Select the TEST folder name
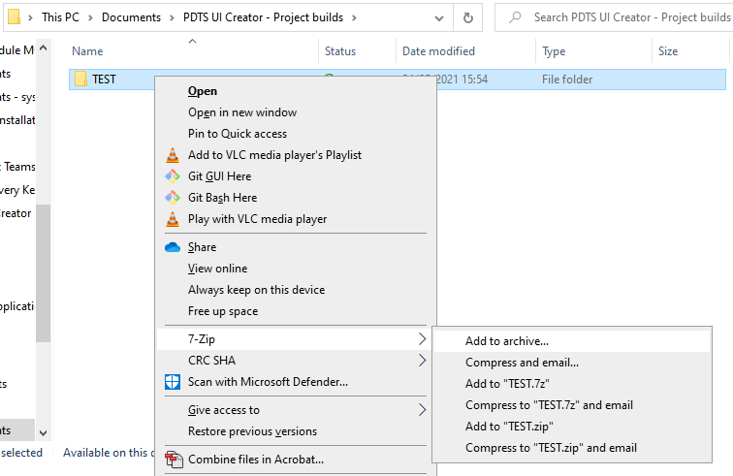Screen dimensions: 733x476 (x=104, y=79)
